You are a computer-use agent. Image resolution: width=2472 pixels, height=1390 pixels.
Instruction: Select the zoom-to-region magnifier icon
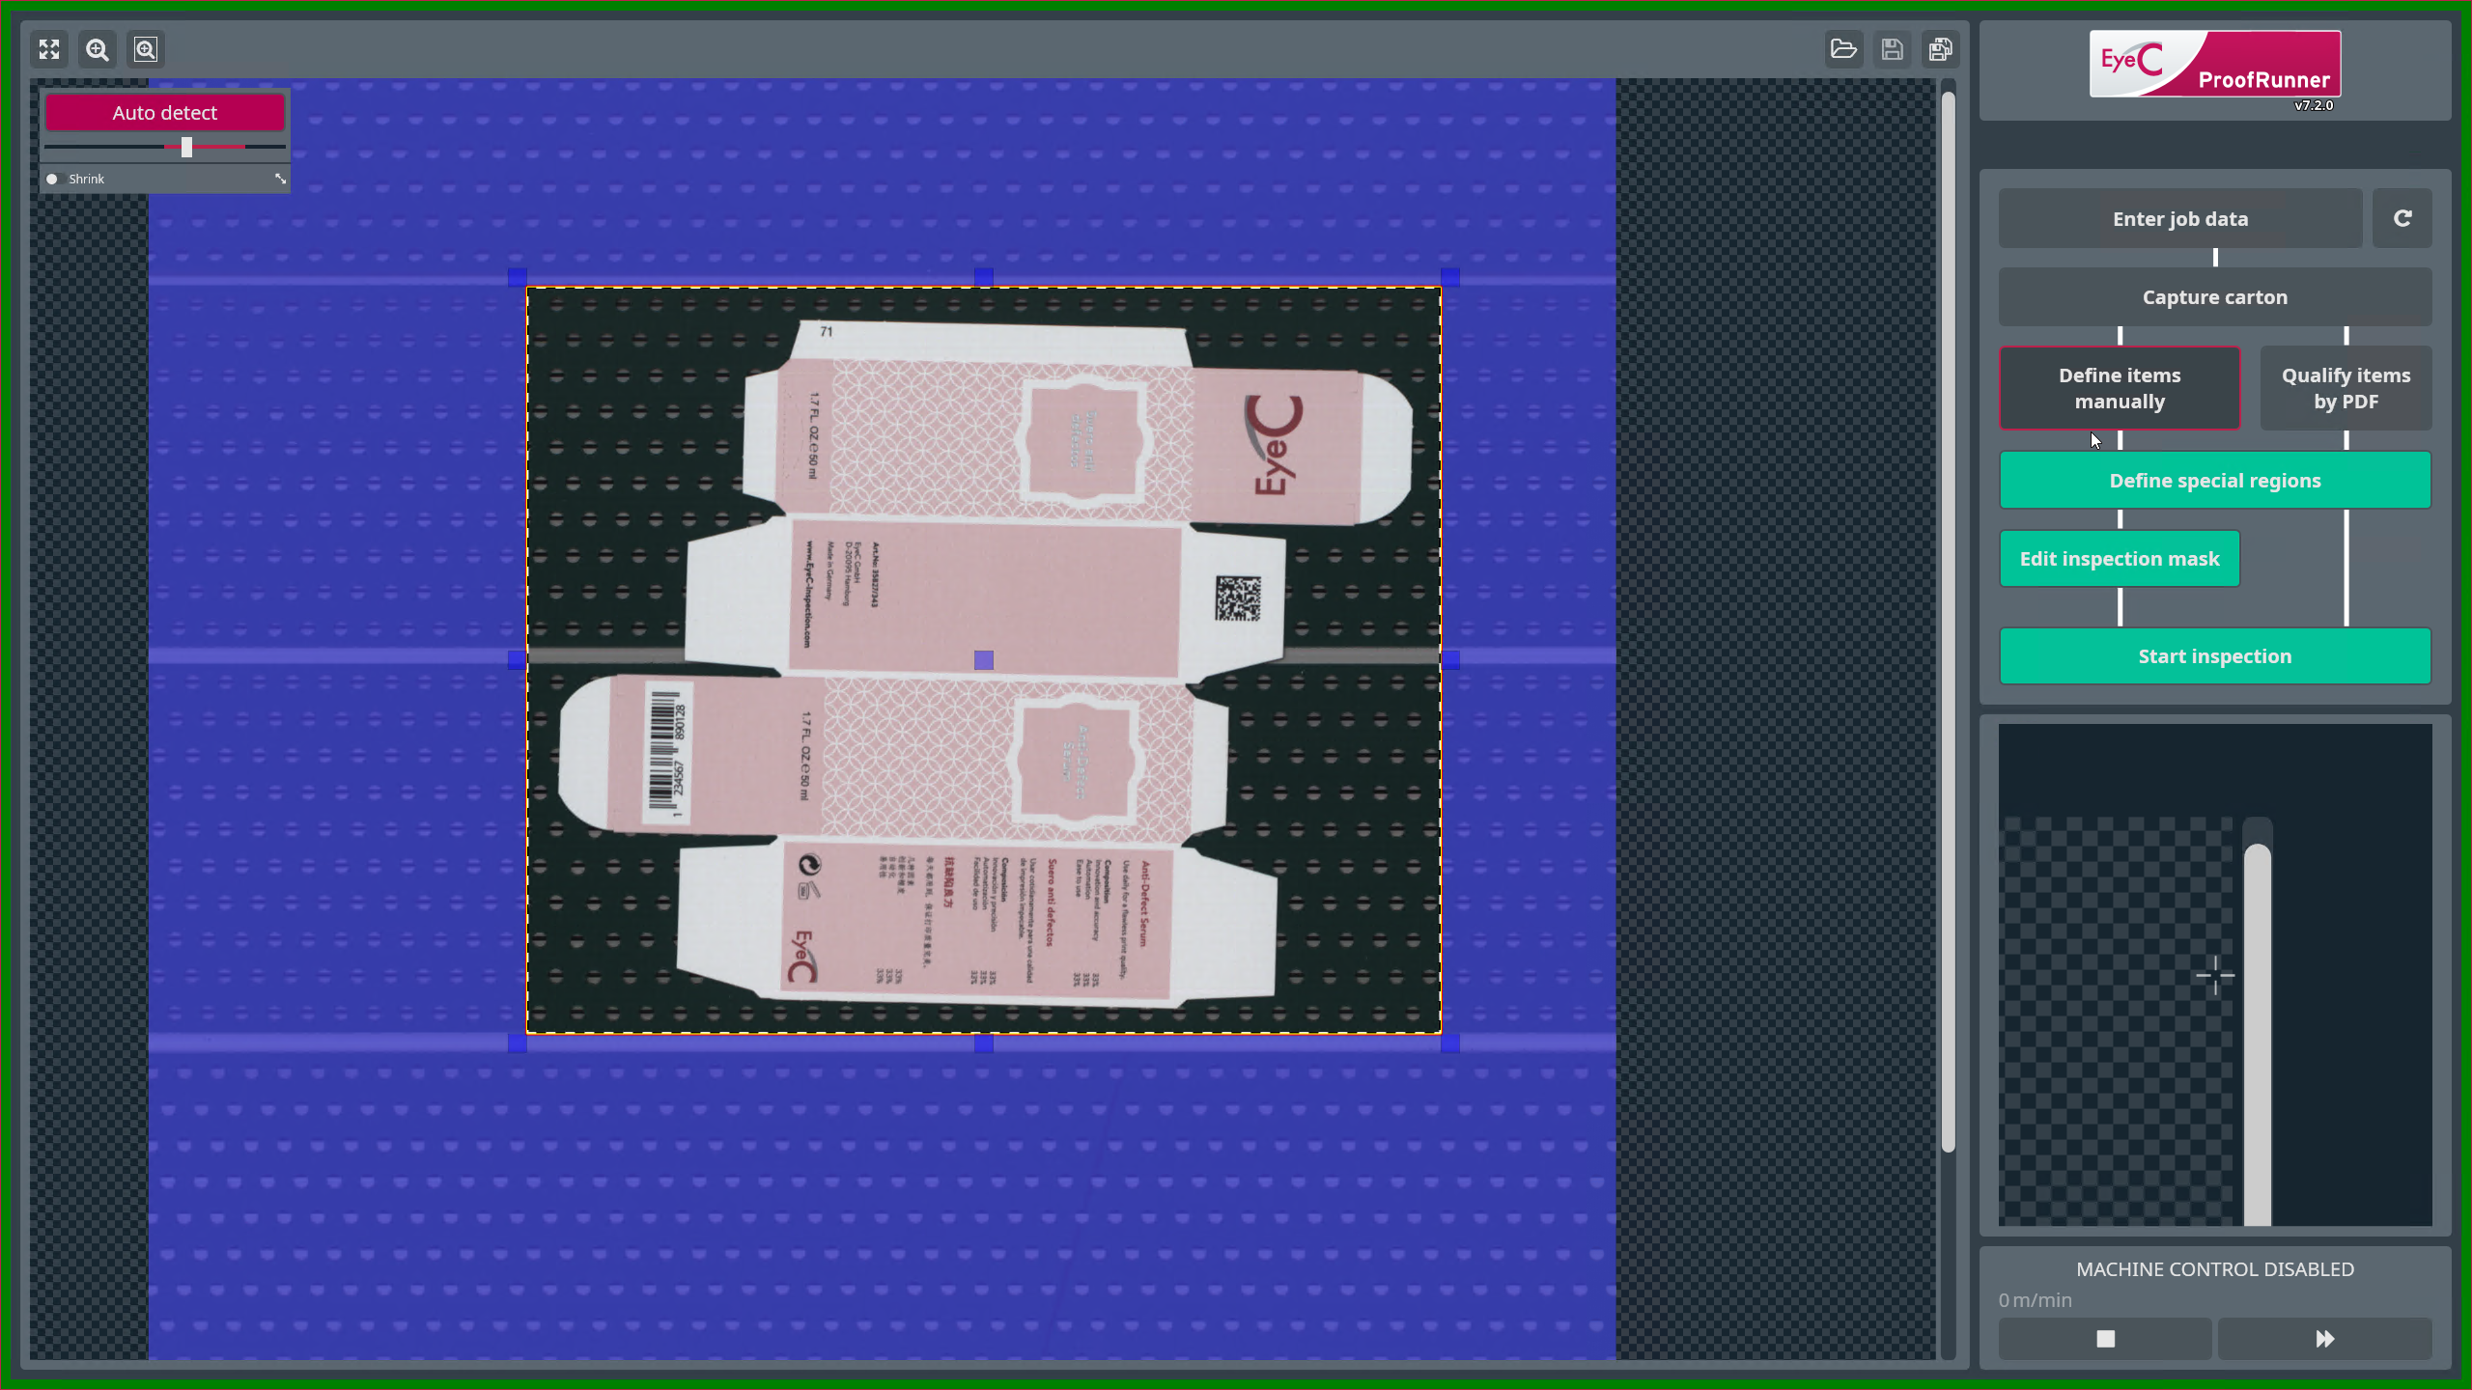146,49
